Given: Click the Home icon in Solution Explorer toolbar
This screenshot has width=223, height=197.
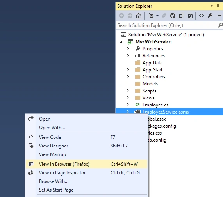Looking at the screenshot, I should [x=139, y=16].
